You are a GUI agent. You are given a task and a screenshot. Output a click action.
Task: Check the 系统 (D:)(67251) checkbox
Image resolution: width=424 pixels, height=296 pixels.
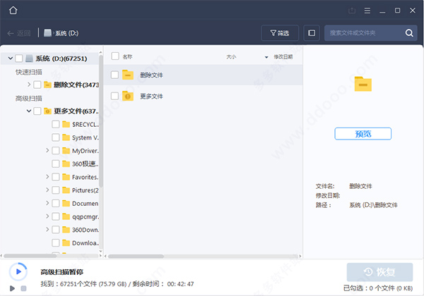click(19, 58)
